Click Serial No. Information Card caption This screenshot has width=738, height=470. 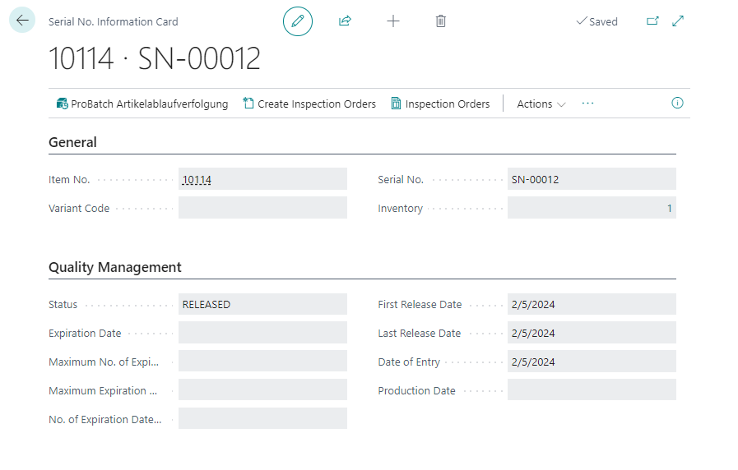pyautogui.click(x=113, y=21)
